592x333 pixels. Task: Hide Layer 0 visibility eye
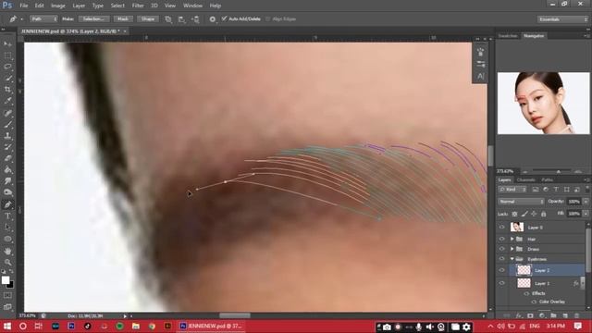[501, 228]
